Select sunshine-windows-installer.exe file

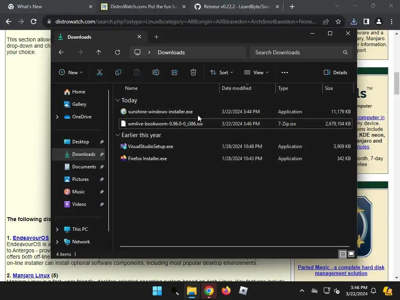point(235,111)
